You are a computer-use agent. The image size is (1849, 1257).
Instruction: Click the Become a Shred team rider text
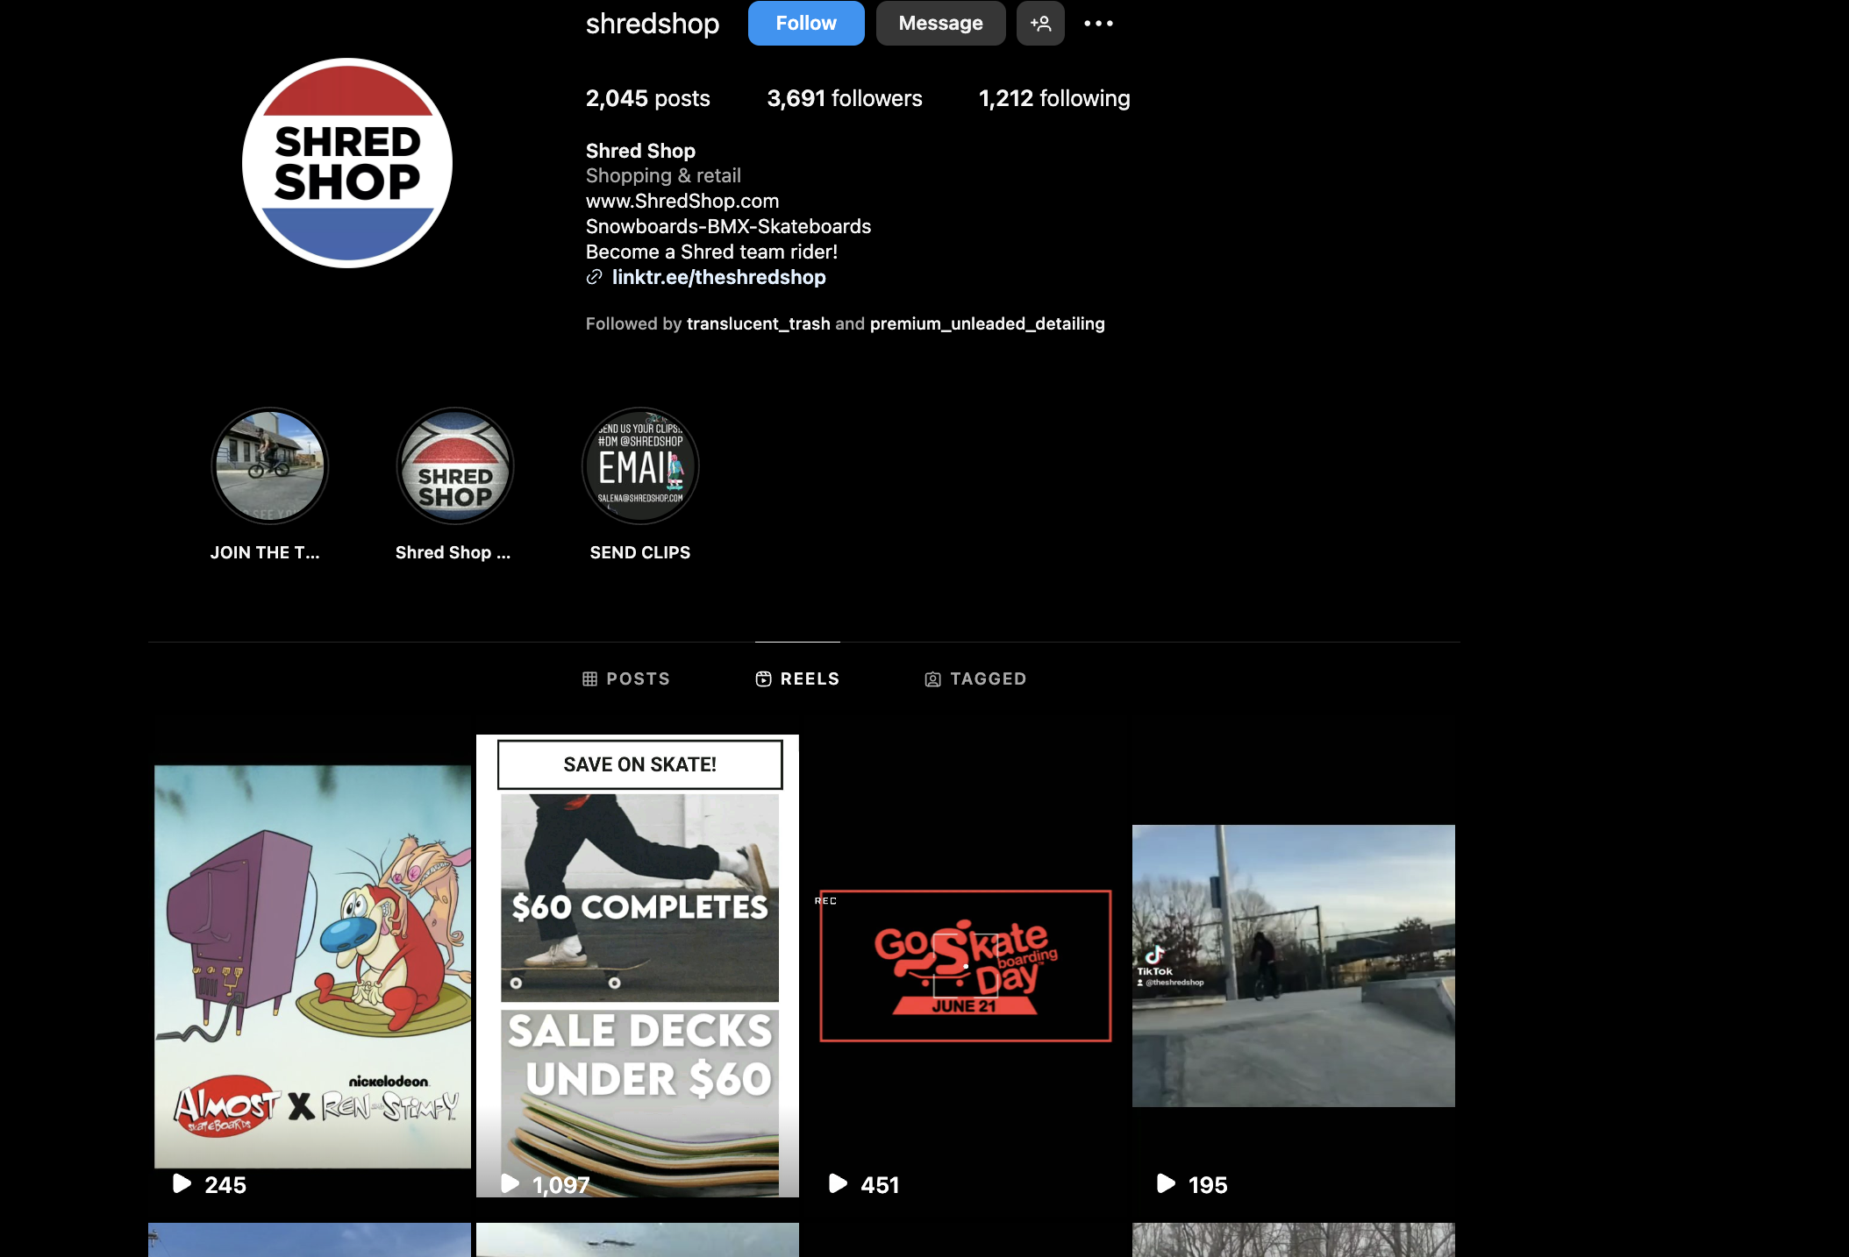point(711,252)
